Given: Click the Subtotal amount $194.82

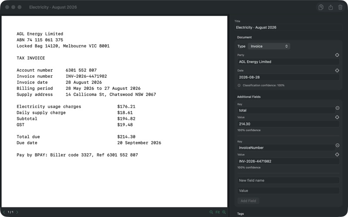Looking at the screenshot, I should pos(126,118).
